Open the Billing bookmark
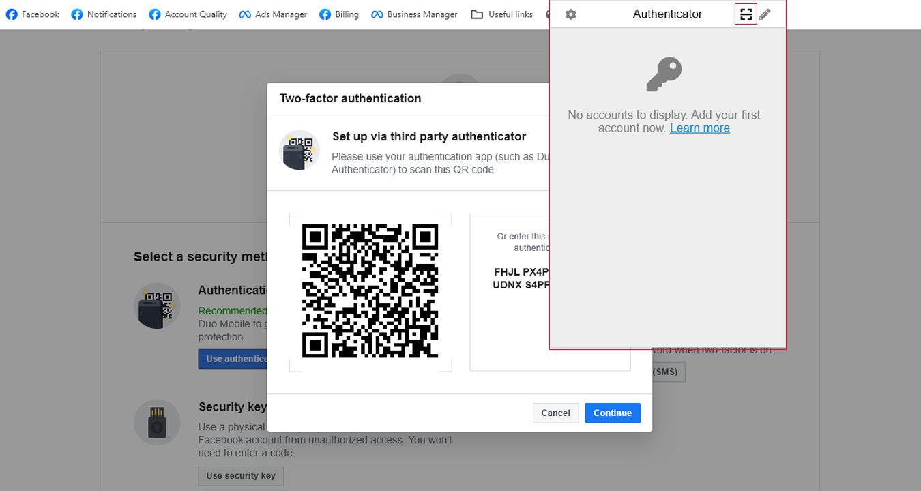The width and height of the screenshot is (921, 491). pyautogui.click(x=339, y=14)
